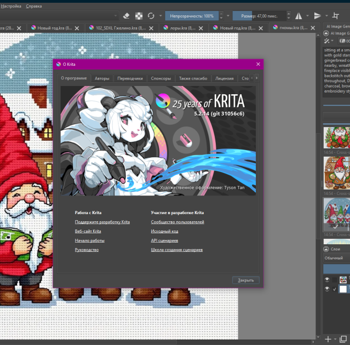The height and width of the screenshot is (345, 350).
Task: Close the лоры.kra document tab
Action: click(x=201, y=28)
